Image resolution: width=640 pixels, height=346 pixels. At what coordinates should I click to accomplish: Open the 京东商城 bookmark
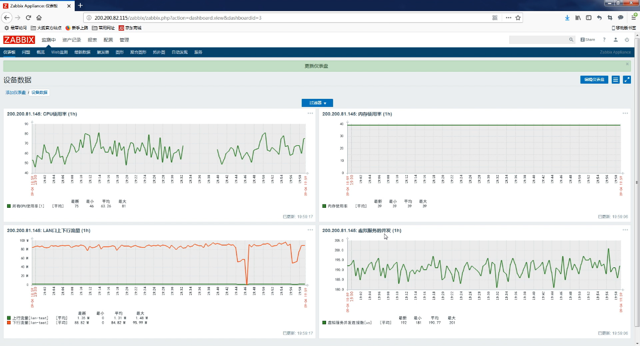pos(130,28)
